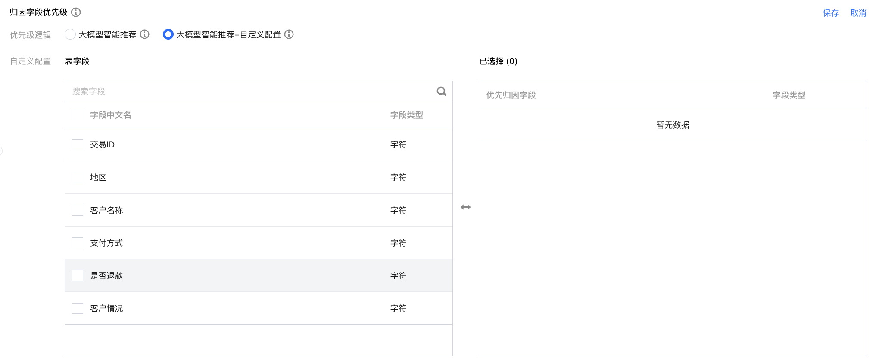Viewport: 879px width, 362px height.
Task: Select the 客户情况 field checkbox
Action: [x=78, y=308]
